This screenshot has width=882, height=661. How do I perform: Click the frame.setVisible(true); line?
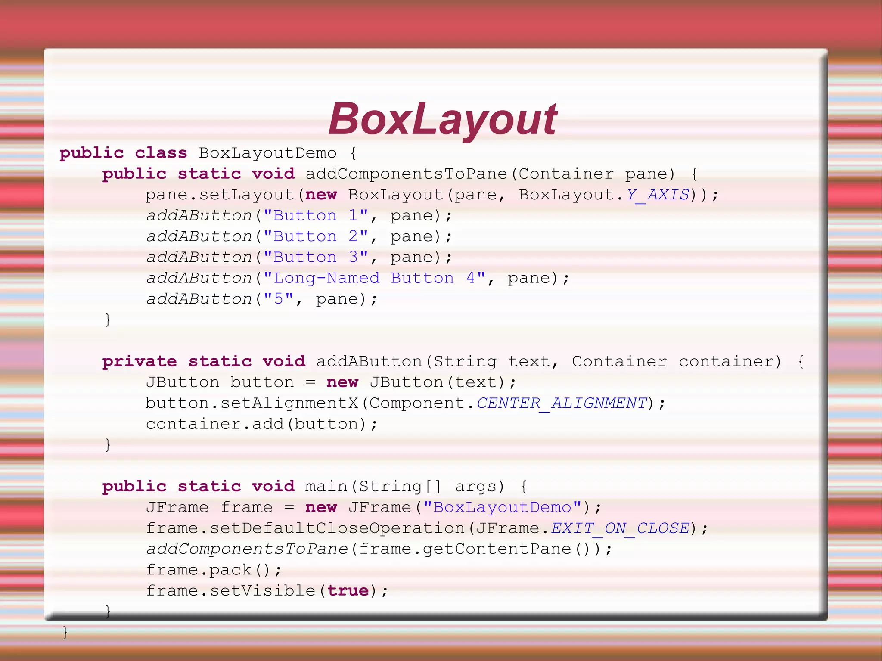(x=267, y=591)
